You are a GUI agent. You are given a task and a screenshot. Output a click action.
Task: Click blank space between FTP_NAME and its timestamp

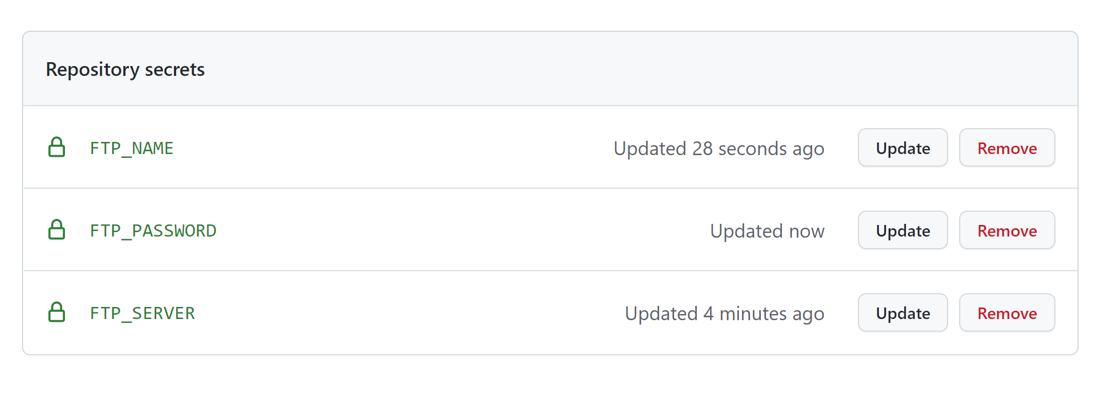point(385,149)
